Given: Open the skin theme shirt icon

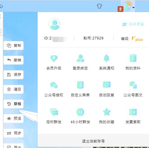Looking at the screenshot, I should click(x=99, y=6).
